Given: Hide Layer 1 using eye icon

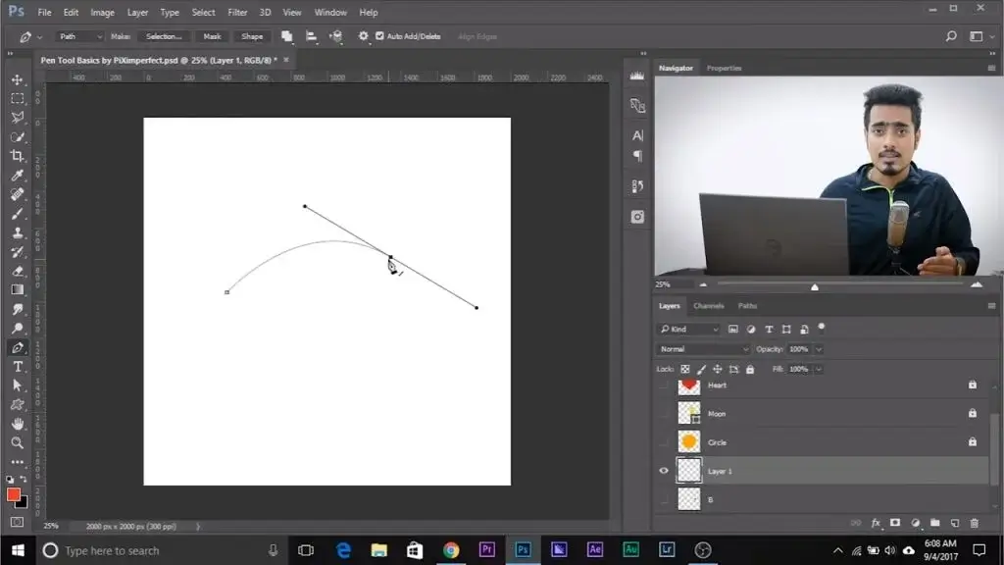Looking at the screenshot, I should coord(664,471).
